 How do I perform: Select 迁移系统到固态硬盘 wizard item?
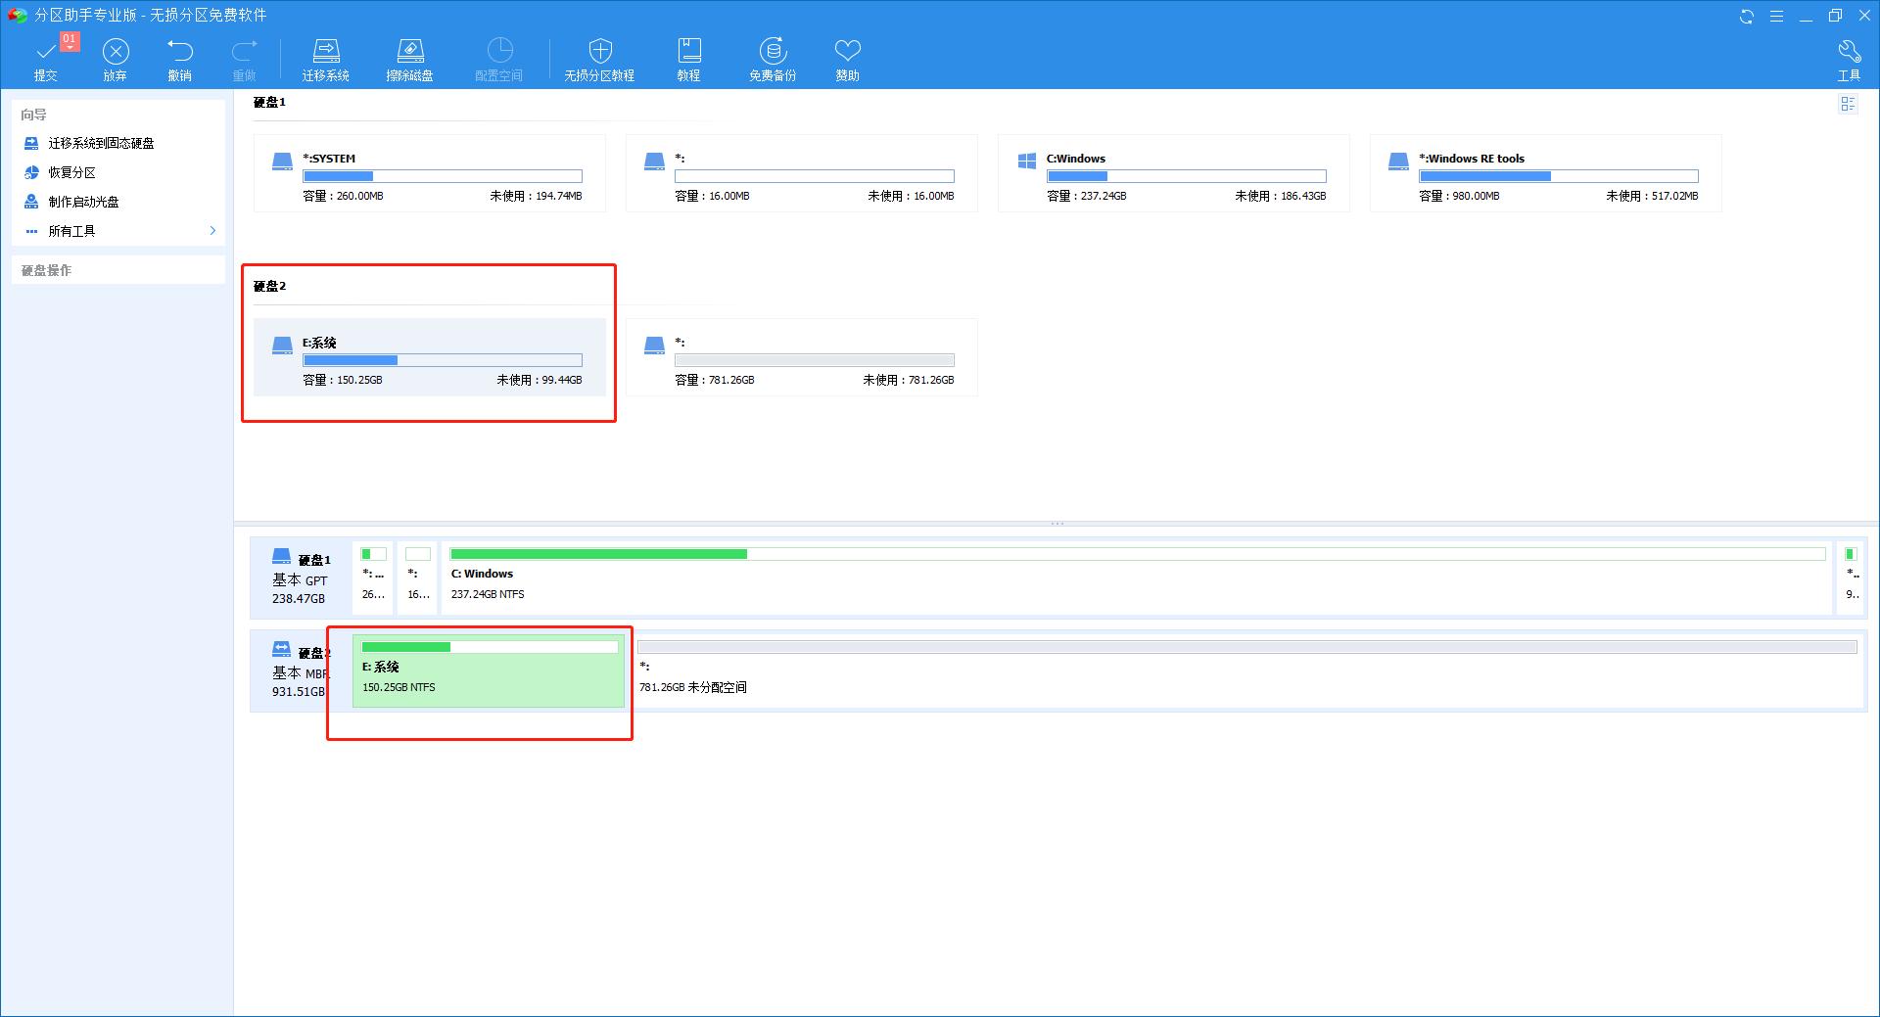[101, 143]
